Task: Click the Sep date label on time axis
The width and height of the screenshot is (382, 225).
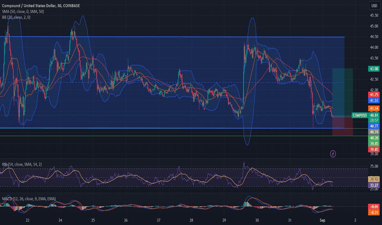Action: point(322,220)
